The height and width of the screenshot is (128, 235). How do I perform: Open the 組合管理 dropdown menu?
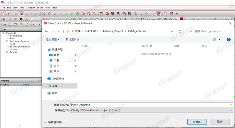[53, 40]
